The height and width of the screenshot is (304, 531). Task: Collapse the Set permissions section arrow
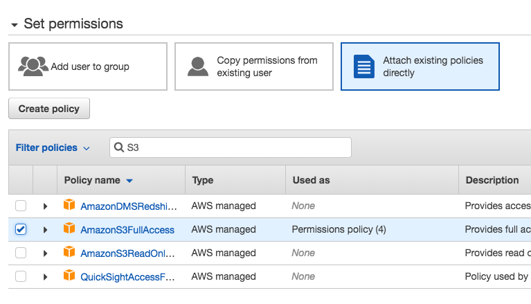15,25
